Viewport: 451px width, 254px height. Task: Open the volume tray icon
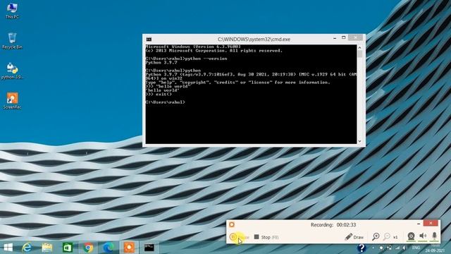pos(404,248)
